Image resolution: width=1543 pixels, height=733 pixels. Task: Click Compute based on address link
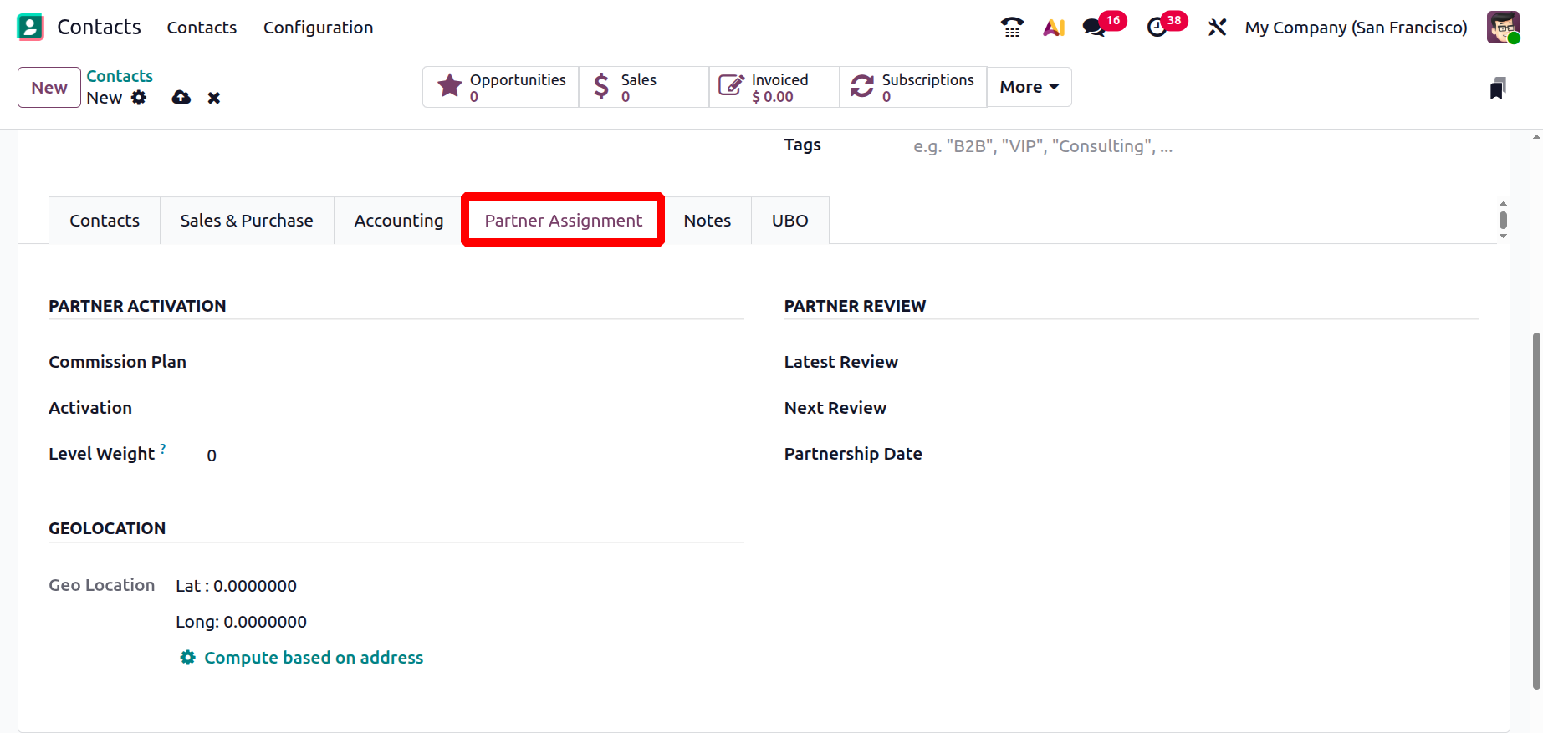(314, 658)
